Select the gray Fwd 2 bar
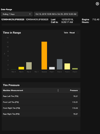The image size is (100, 134). point(60,64)
